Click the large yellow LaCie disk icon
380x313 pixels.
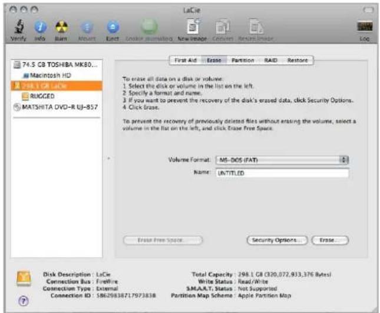click(x=24, y=279)
